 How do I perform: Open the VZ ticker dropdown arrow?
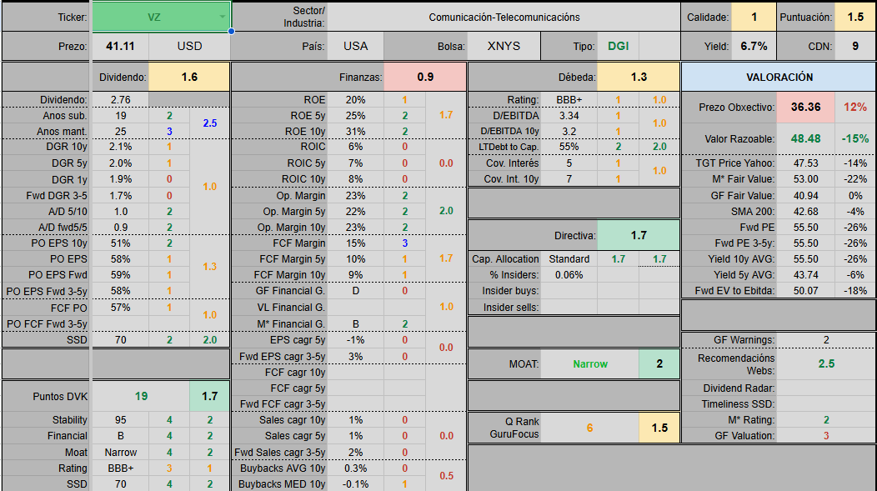click(x=222, y=17)
